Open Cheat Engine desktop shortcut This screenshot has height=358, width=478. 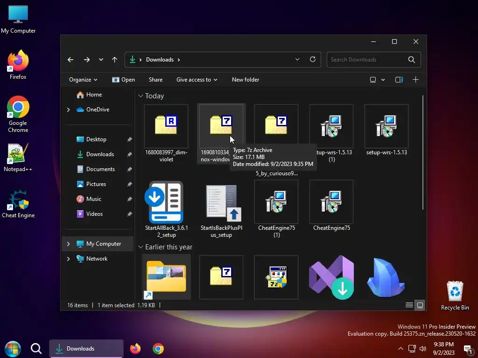tap(18, 204)
